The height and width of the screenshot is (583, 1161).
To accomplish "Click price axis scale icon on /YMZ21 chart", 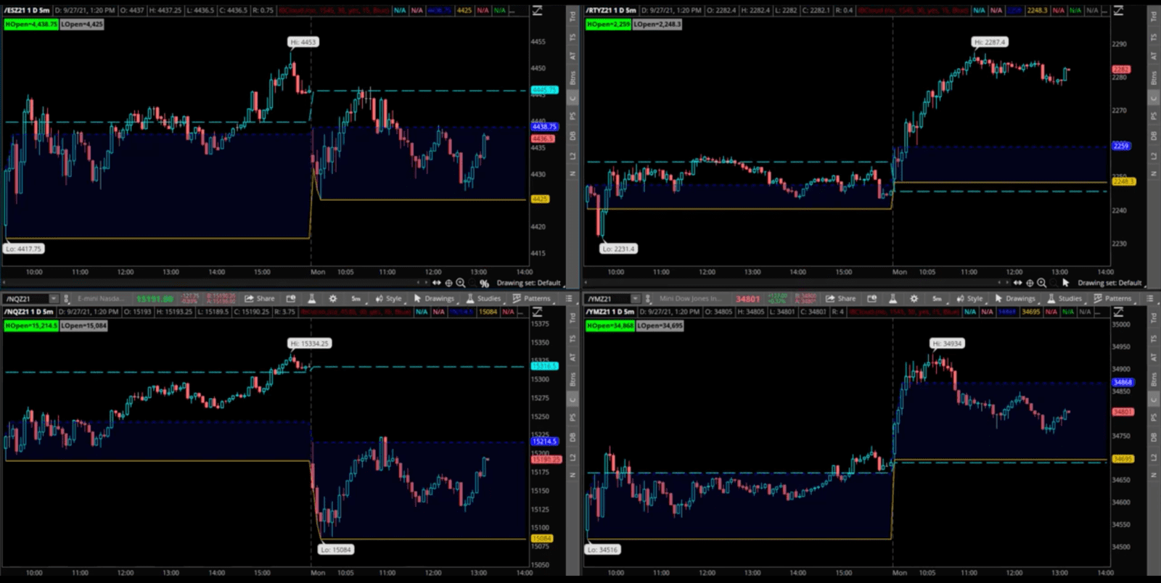I will (1119, 312).
